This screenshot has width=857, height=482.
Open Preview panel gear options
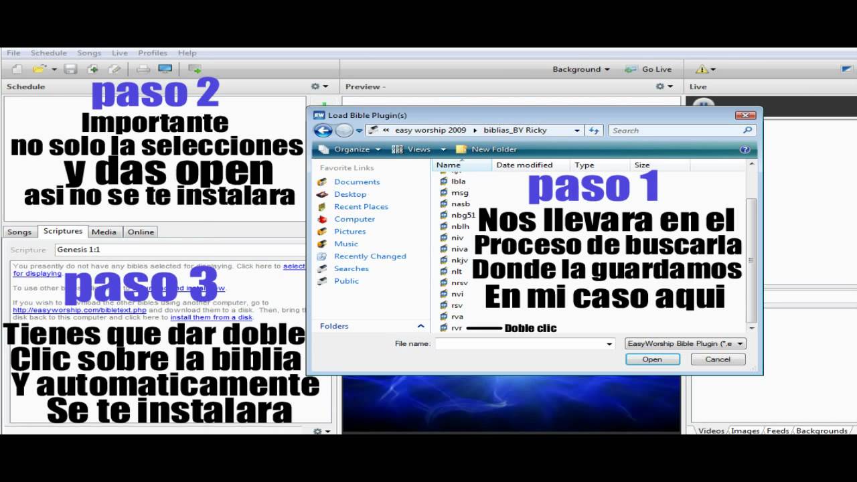[664, 86]
